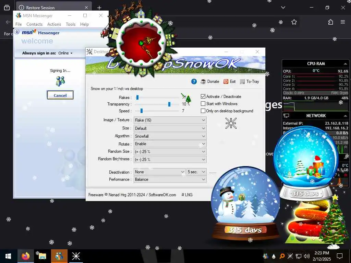The width and height of the screenshot is (351, 263).
Task: Toggle Activate / Deactivate checkbox
Action: point(203,96)
